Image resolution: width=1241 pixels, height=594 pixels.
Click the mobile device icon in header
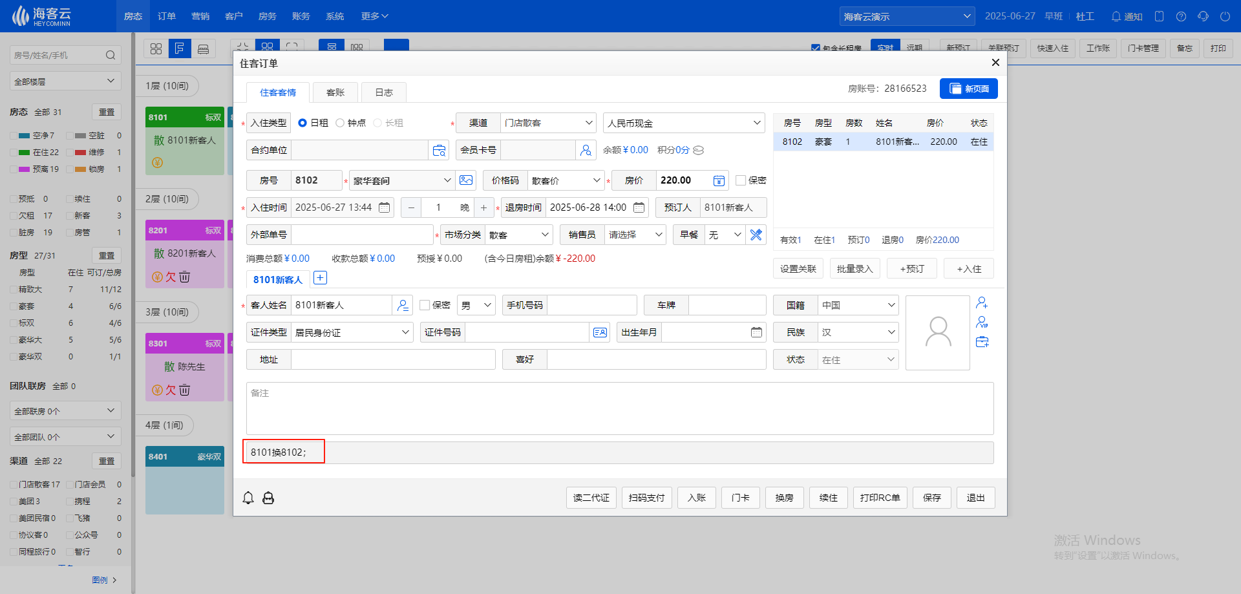[x=1159, y=16]
